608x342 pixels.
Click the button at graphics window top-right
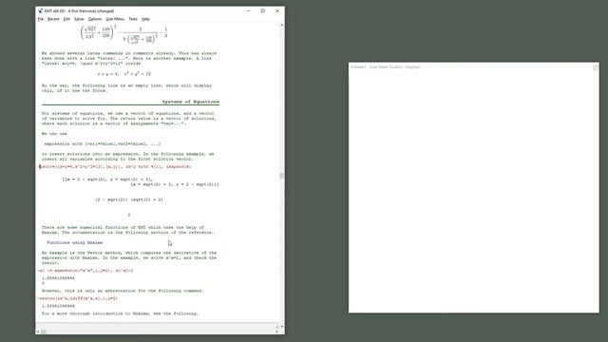click(596, 67)
